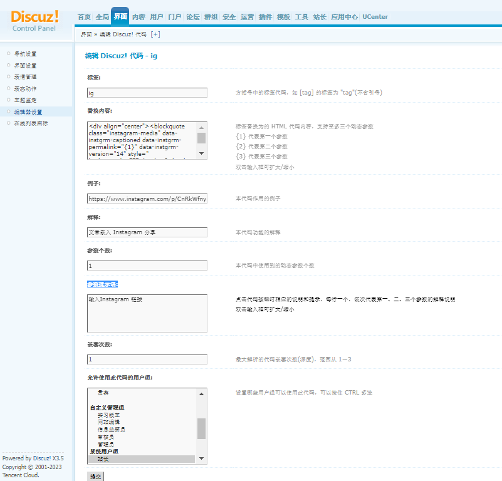
Task: Select the 界面 tab in top navigation
Action: [x=120, y=16]
